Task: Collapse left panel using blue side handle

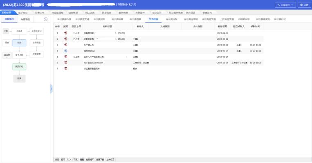Action: [52, 89]
